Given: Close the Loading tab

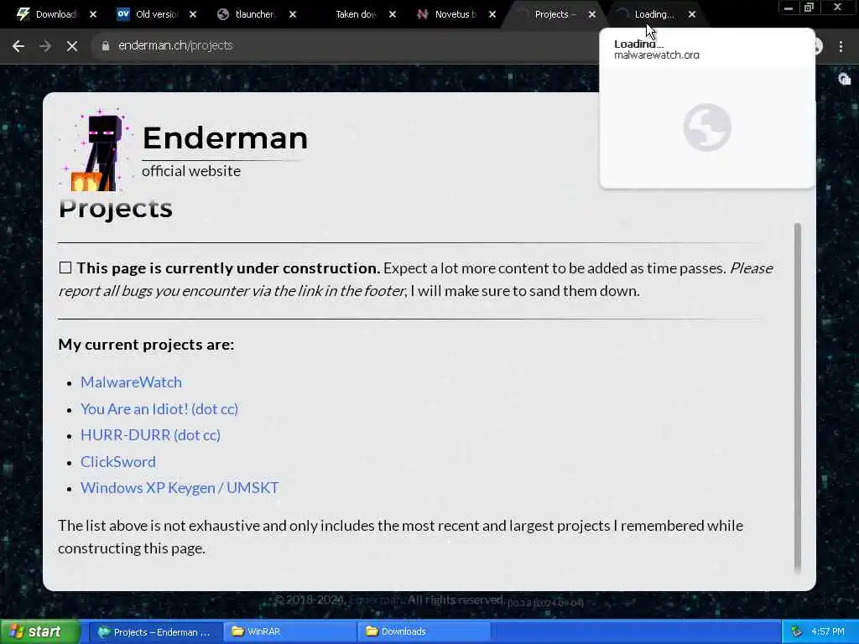Looking at the screenshot, I should click(692, 15).
